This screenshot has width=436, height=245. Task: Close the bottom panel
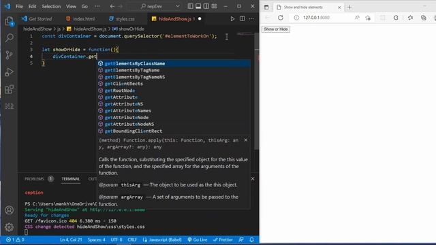tap(253, 179)
